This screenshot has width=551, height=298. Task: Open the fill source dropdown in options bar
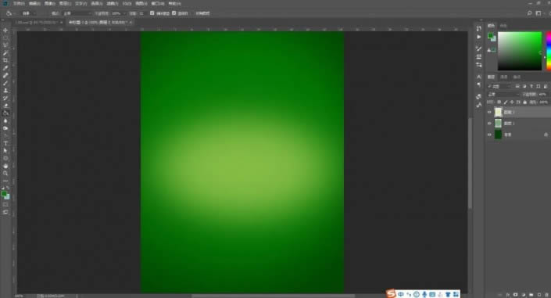28,13
